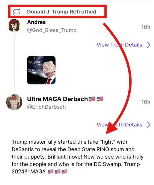The image size is (154, 185).
Task: Click chevron arrow on Andrea's post
Action: pyautogui.click(x=149, y=45)
